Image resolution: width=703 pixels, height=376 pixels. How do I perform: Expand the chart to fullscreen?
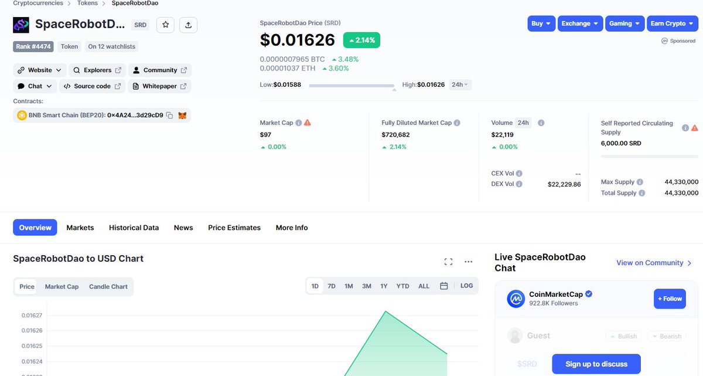coord(448,261)
